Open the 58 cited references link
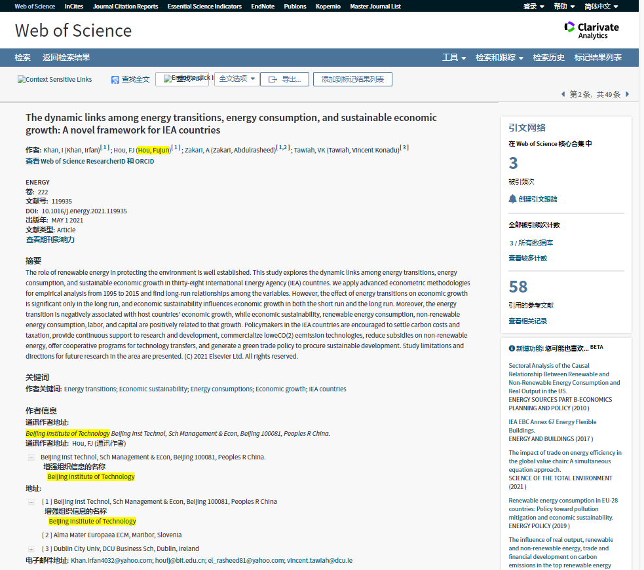This screenshot has height=570, width=644. (x=518, y=287)
